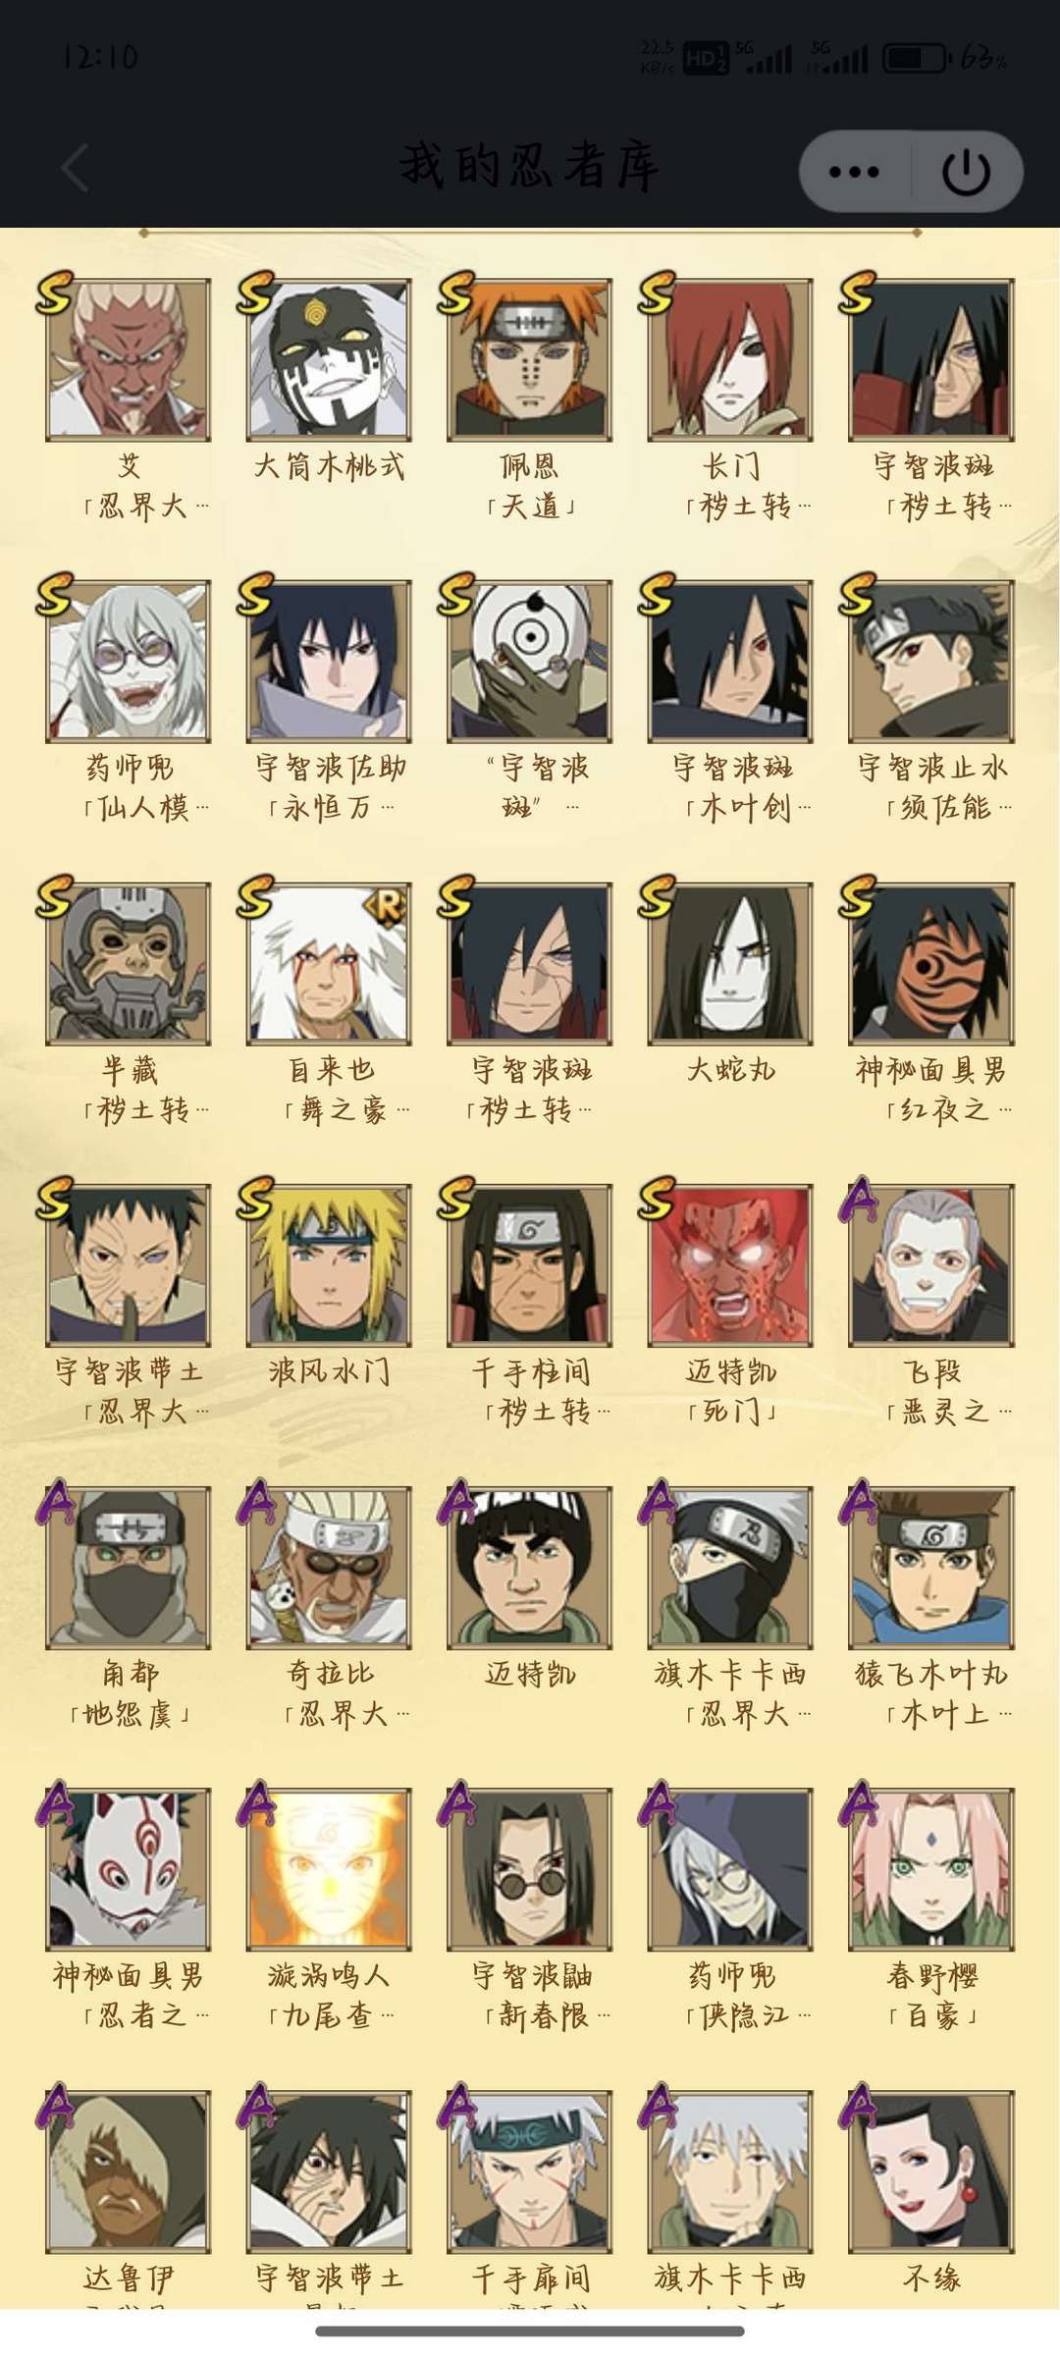The image size is (1060, 2357).
Task: Select the 大蛇丸 ninja portrait
Action: [730, 963]
